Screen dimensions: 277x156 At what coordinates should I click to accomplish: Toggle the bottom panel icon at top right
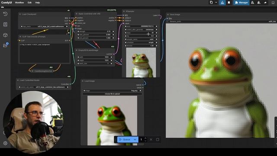tap(273, 3)
